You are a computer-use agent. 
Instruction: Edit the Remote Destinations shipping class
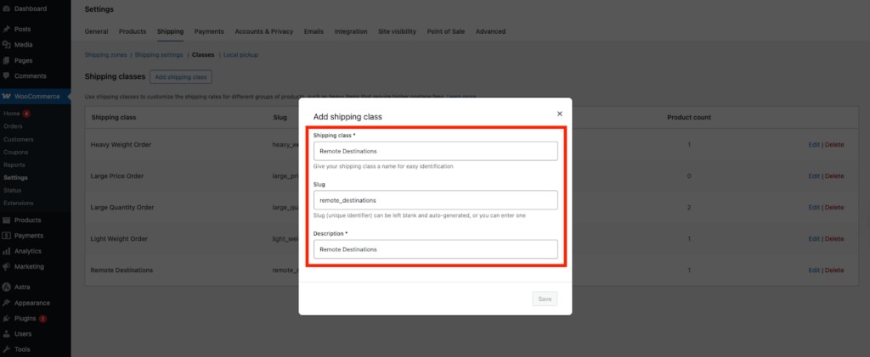814,270
